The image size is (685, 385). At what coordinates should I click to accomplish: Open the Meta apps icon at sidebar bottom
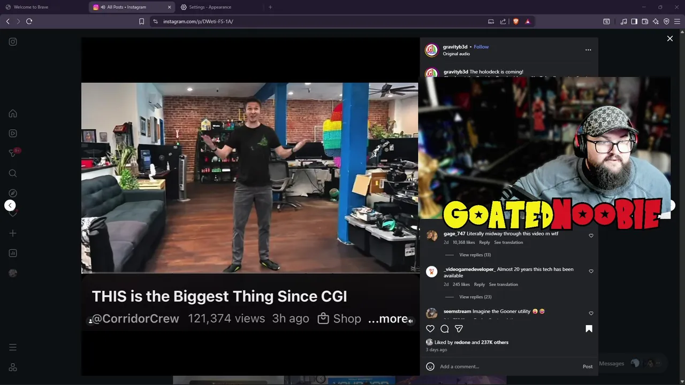point(13,367)
